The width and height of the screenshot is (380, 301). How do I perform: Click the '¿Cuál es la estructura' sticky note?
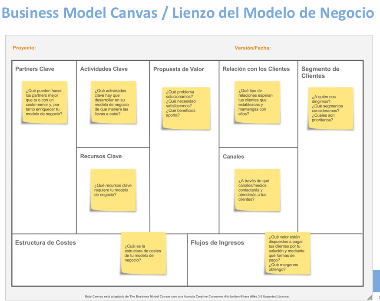143,253
